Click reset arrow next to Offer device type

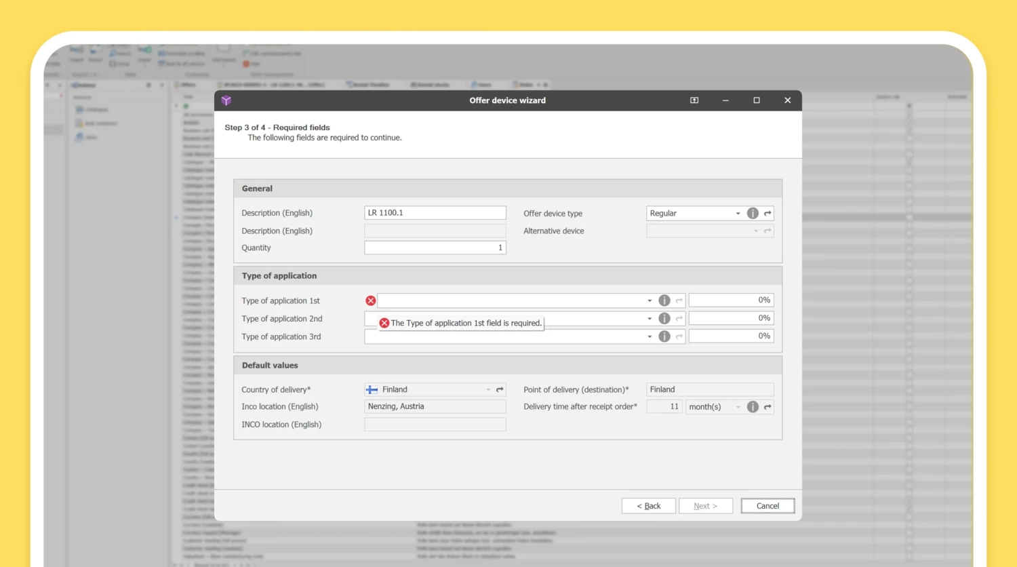[767, 213]
